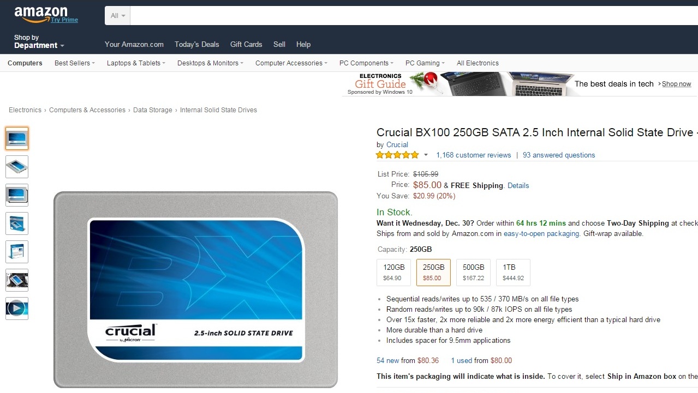The width and height of the screenshot is (698, 393).
Task: Go to Your Amazon.com
Action: click(134, 45)
